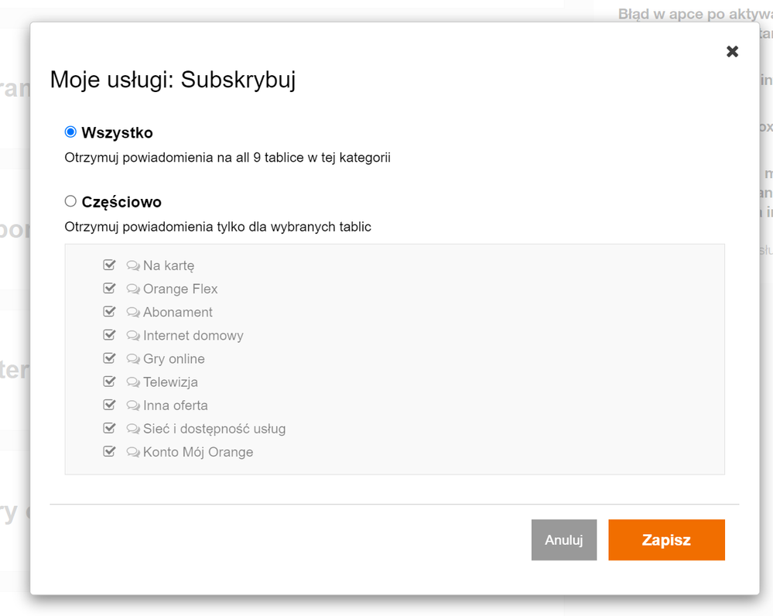Uncheck the Telewizja checkbox

point(109,382)
